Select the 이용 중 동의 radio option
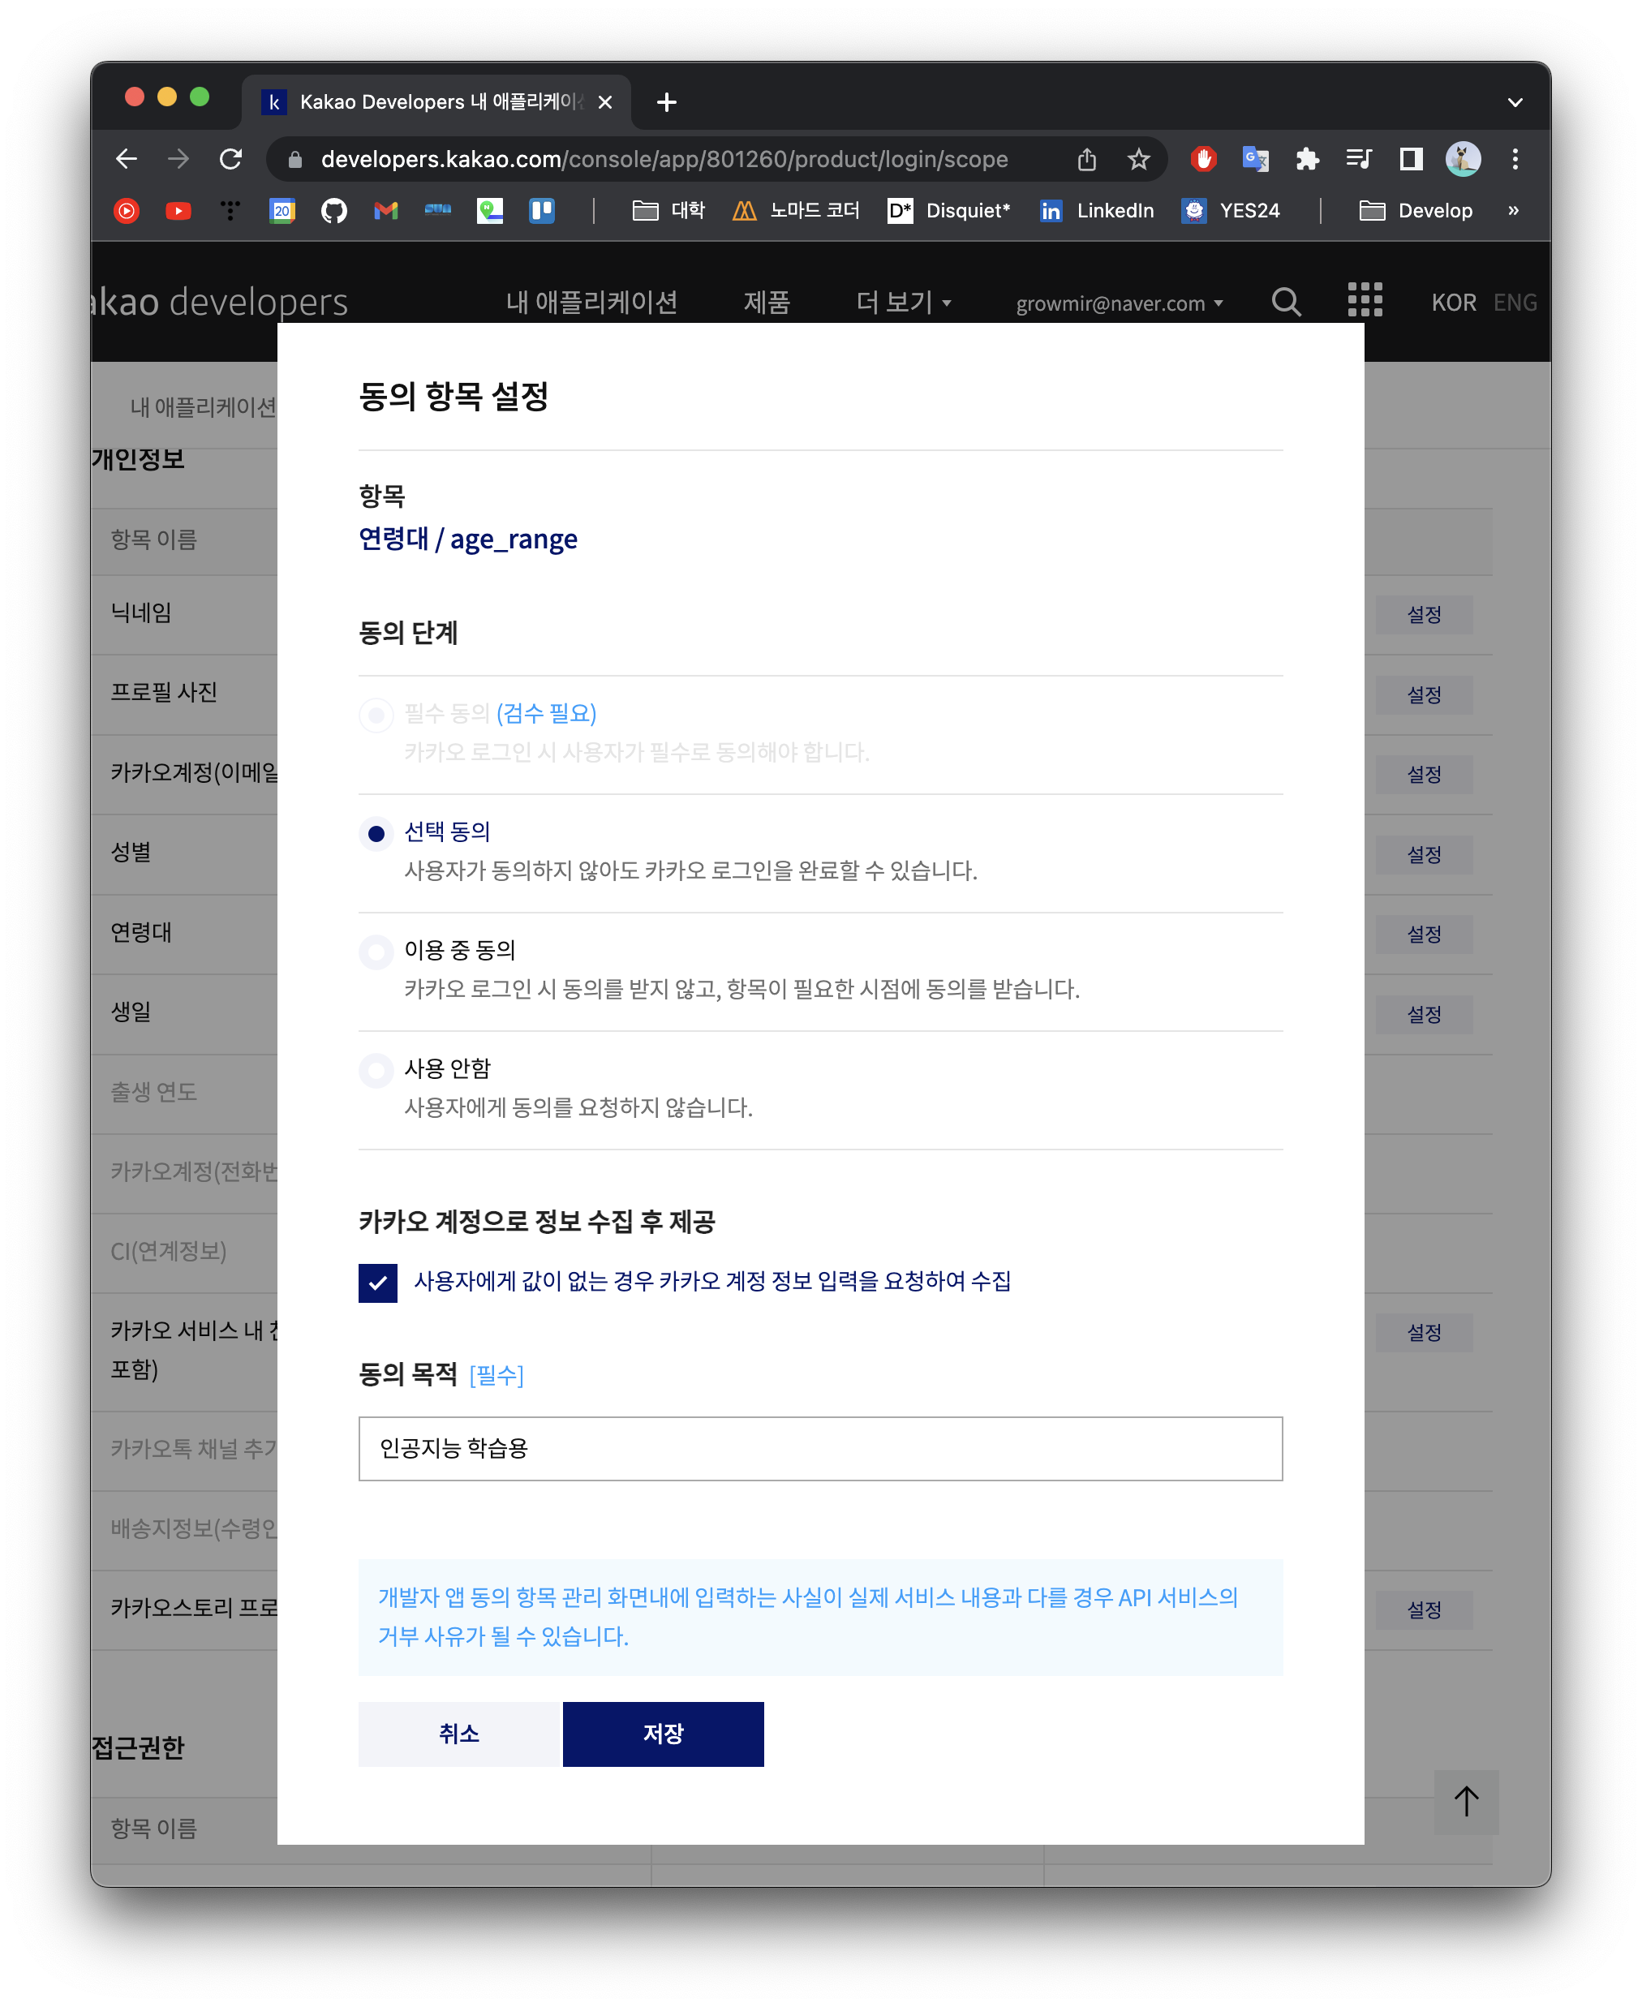The image size is (1642, 2007). 376,952
